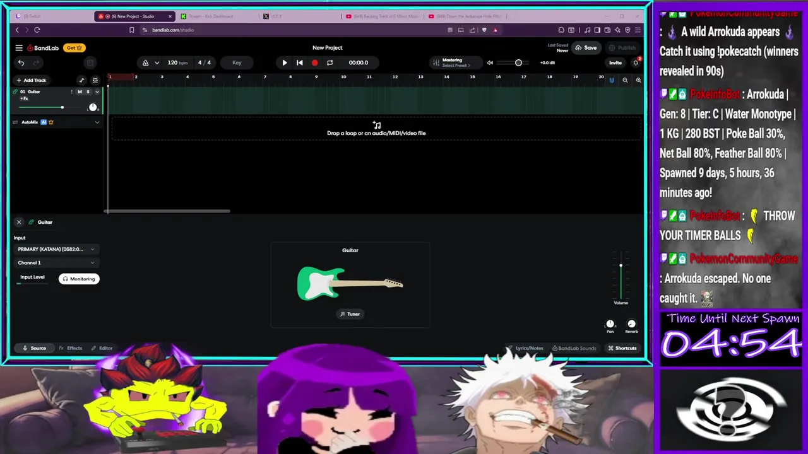Open the 4/4 time signature selector
The image size is (808, 454).
(x=205, y=62)
